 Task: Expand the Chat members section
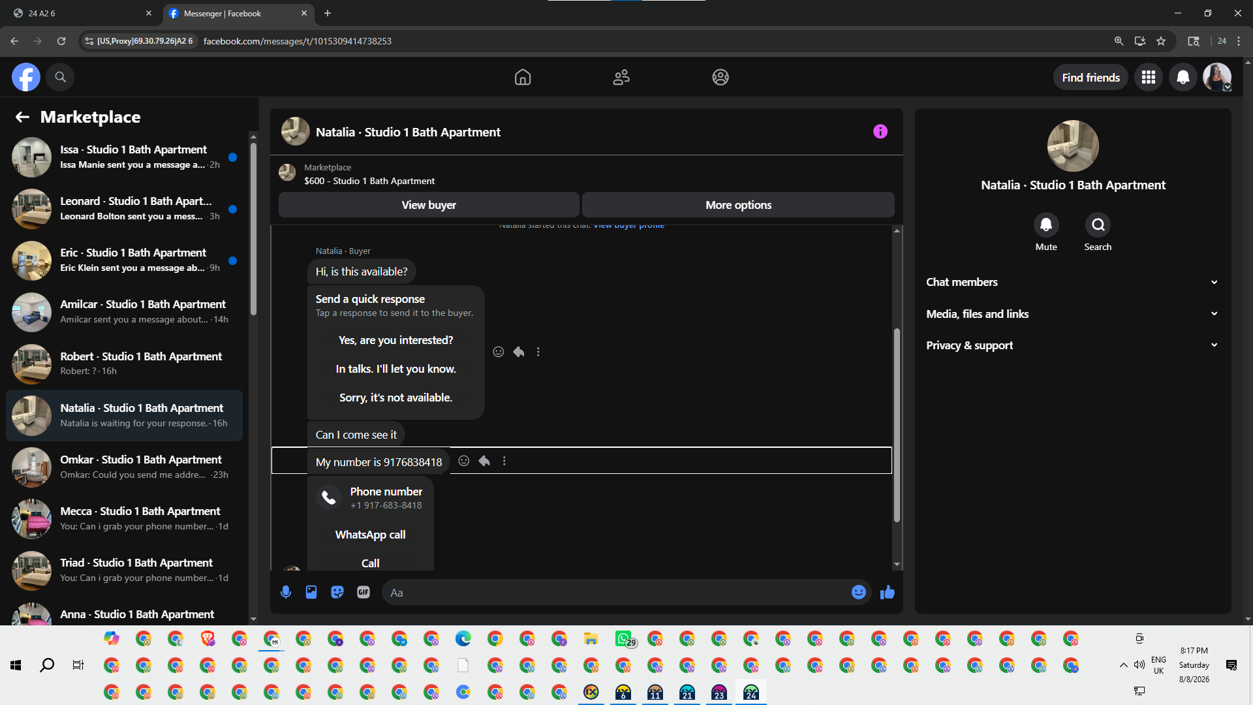click(1073, 282)
